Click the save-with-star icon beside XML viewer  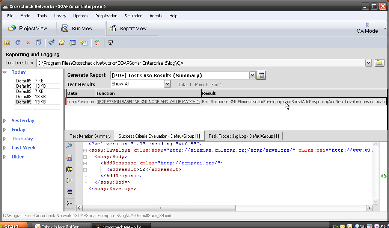[x=69, y=158]
